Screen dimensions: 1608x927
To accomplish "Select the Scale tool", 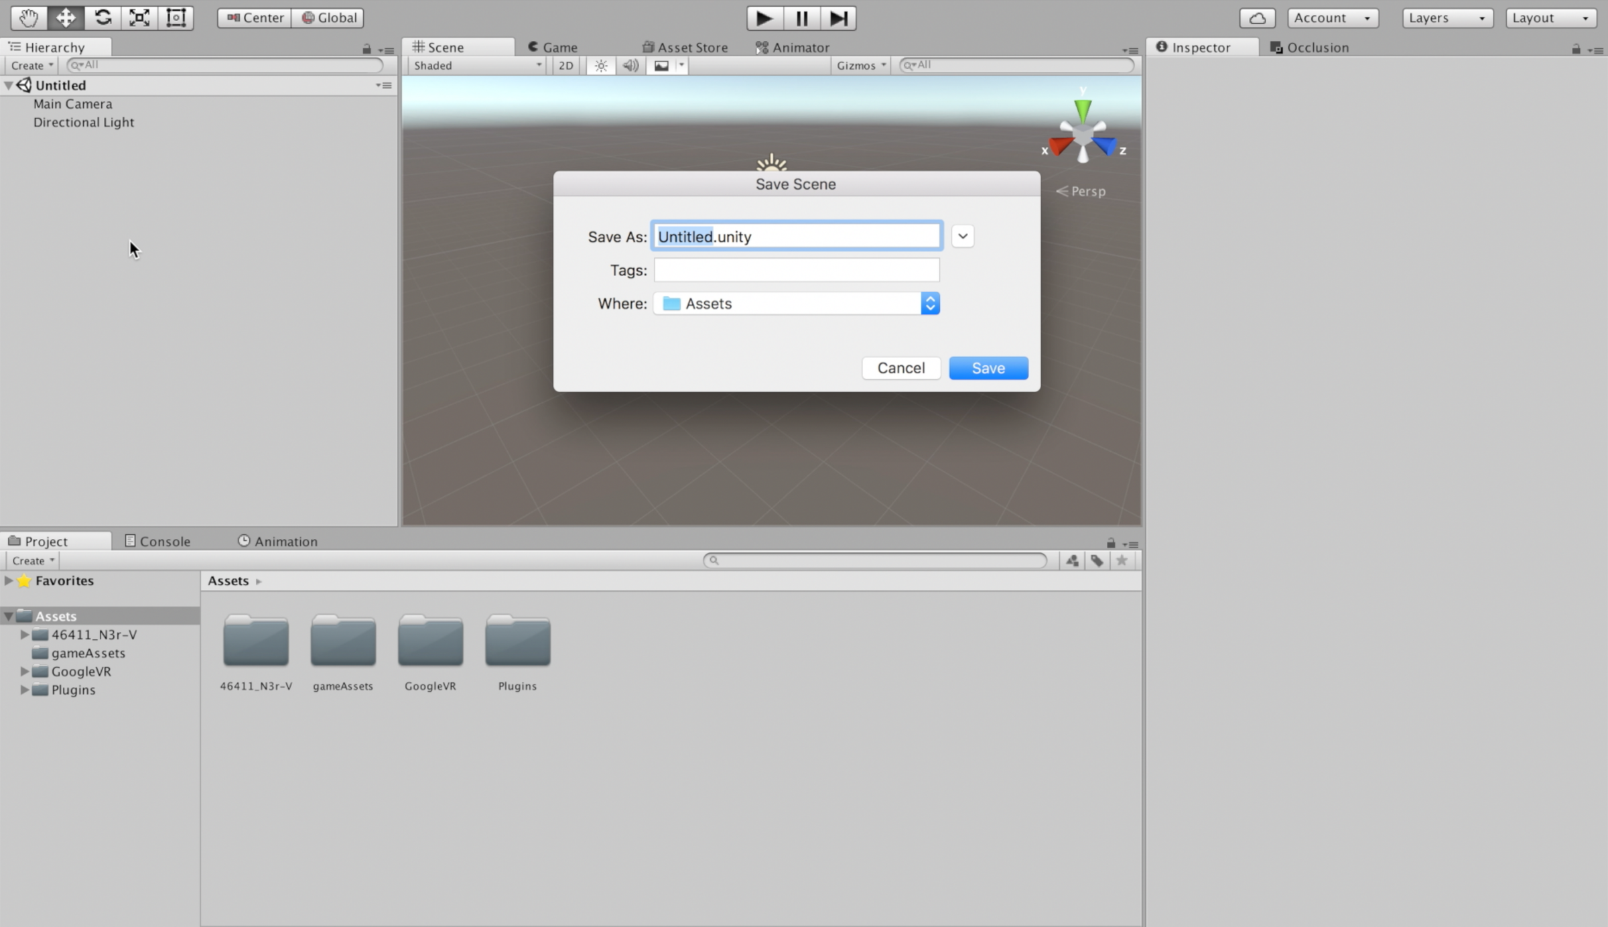I will [139, 18].
